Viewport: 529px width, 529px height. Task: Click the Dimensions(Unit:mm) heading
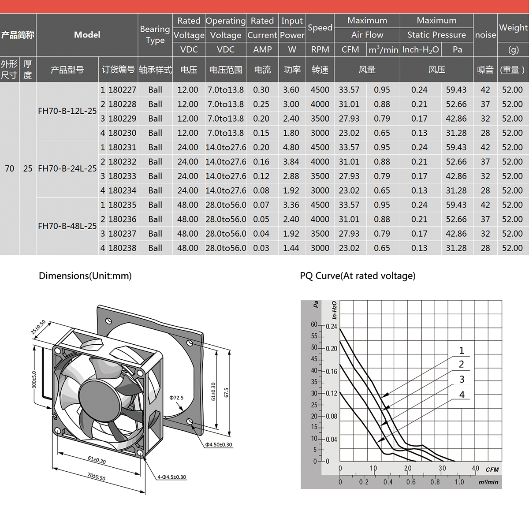point(85,276)
